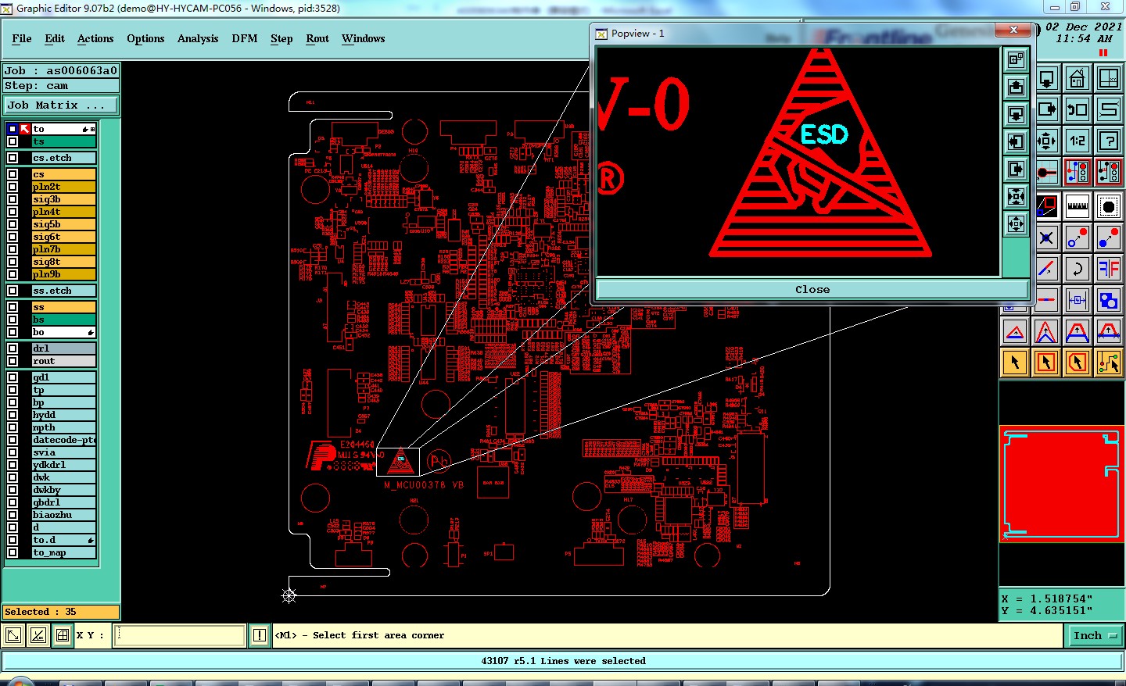Click the 'Job : as006063a0' label
Image resolution: width=1126 pixels, height=686 pixels.
tap(61, 70)
